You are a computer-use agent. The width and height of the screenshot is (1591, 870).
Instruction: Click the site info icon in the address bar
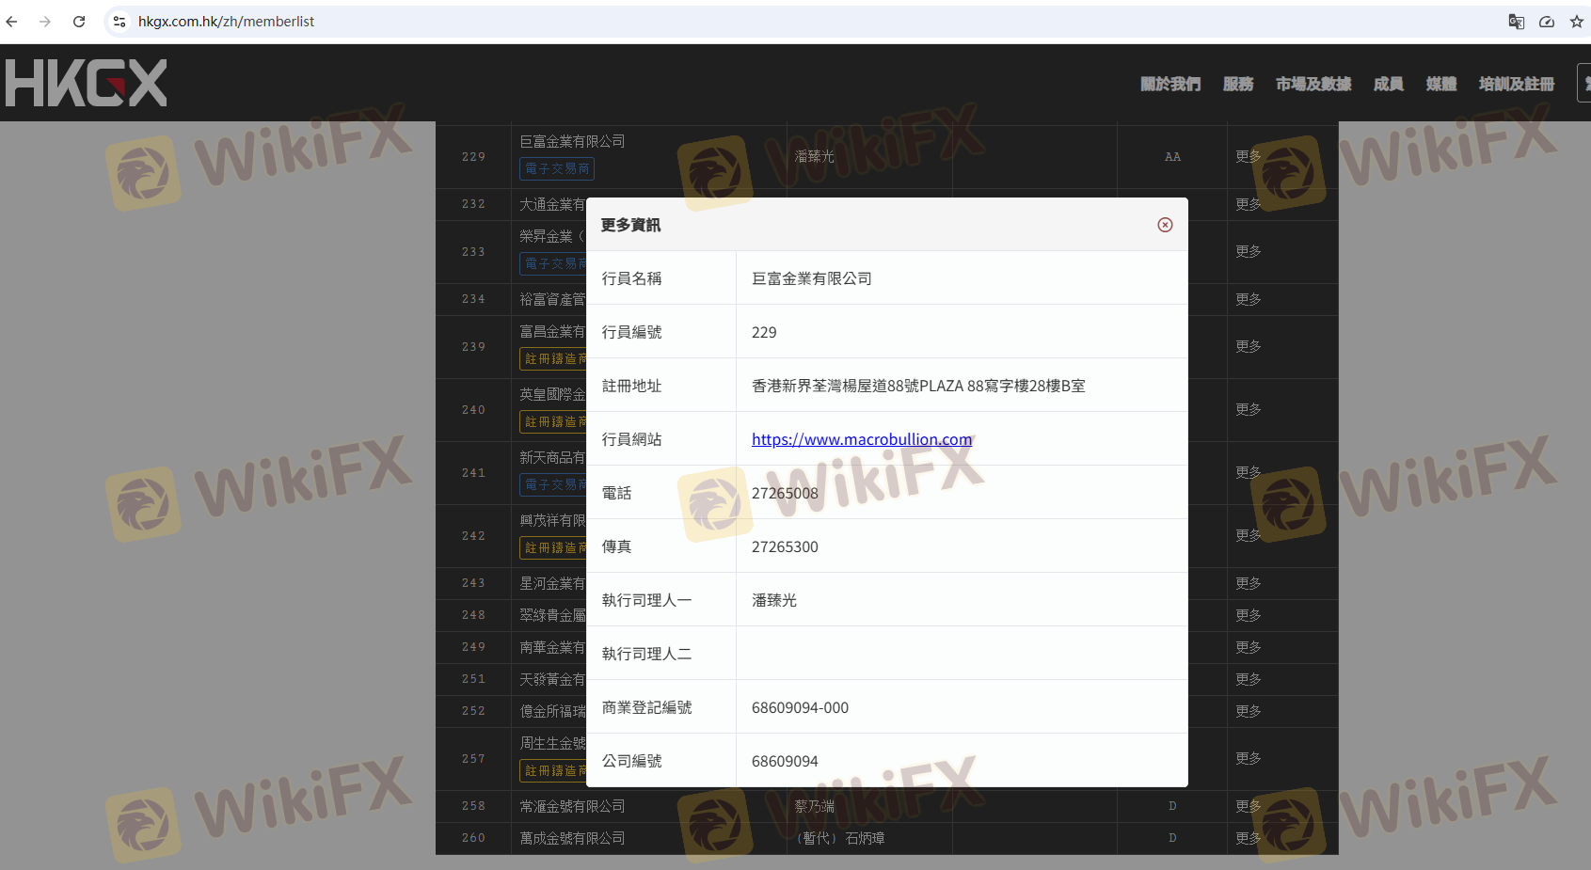119,22
